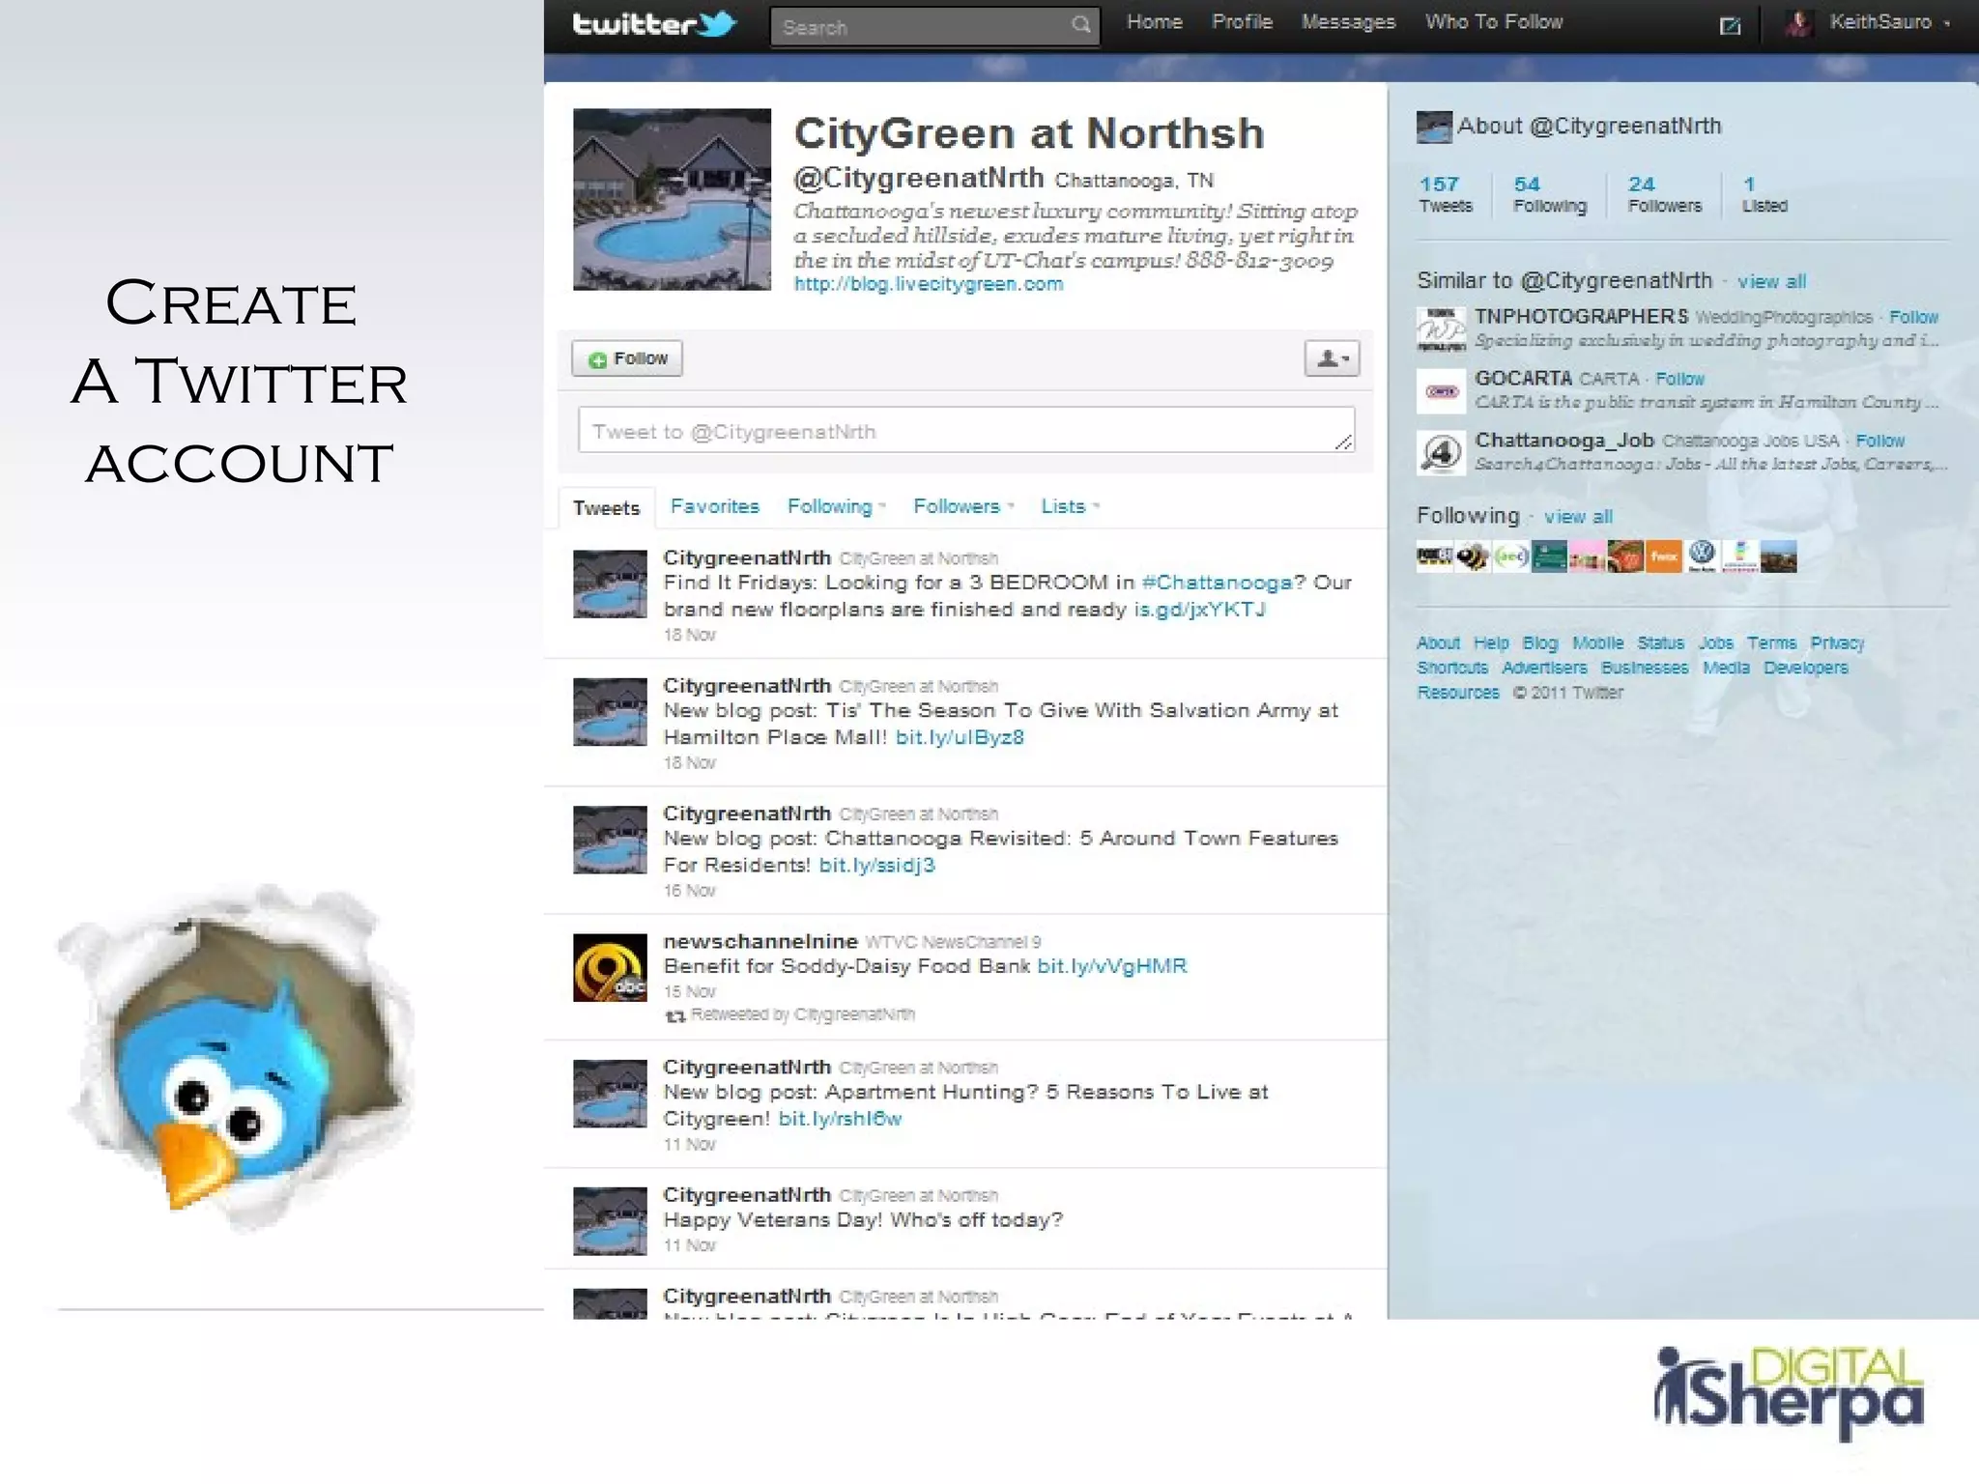Click the Advertisers footer link

1544,668
